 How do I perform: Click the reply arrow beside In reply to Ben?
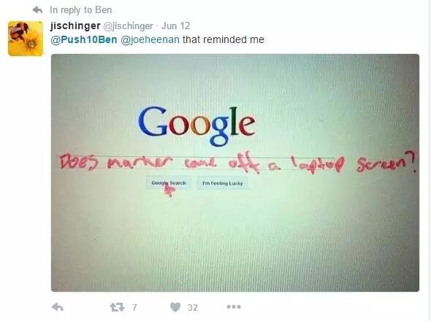tap(37, 10)
